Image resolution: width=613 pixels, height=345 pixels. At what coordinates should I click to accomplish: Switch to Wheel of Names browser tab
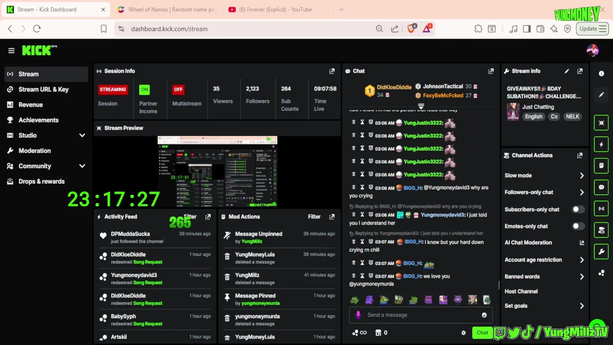tap(167, 10)
